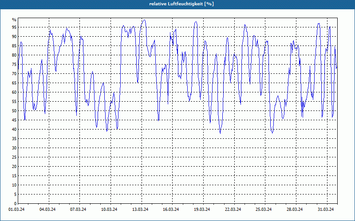This screenshot has height=221, width=355.
Task: Click the y-axis value 60
Action: point(14,92)
